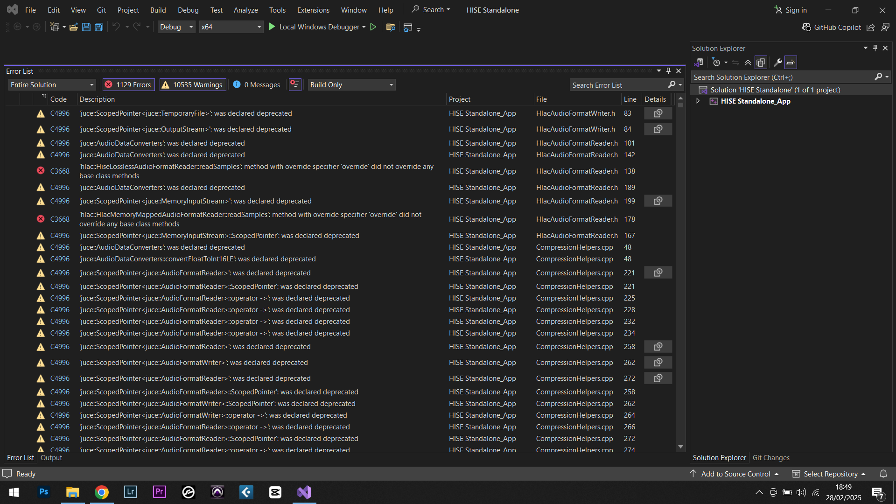
Task: Pin the Error List panel
Action: [x=668, y=71]
